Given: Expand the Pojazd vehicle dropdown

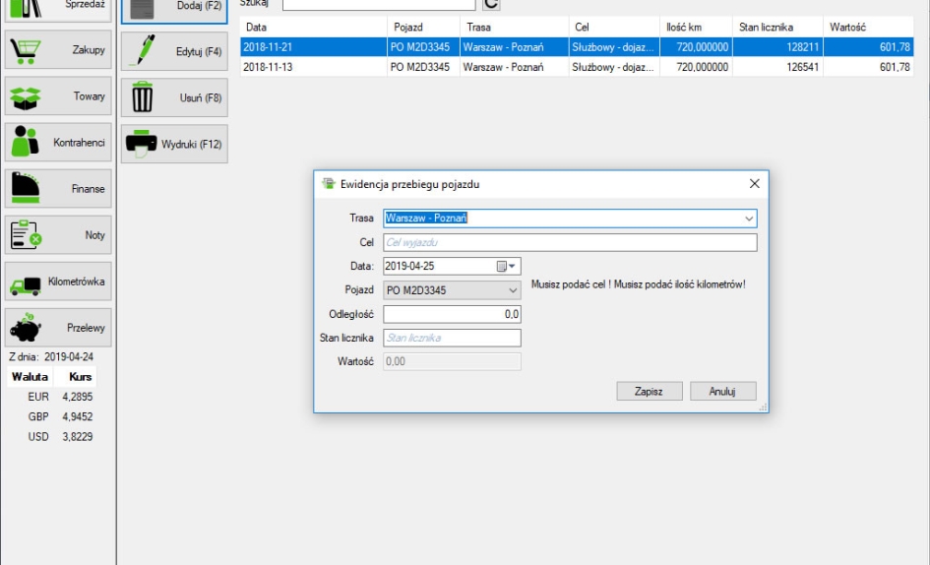Looking at the screenshot, I should (x=512, y=290).
